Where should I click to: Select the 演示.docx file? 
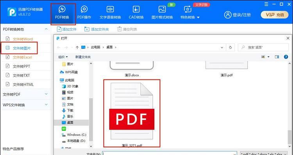tap(132, 68)
